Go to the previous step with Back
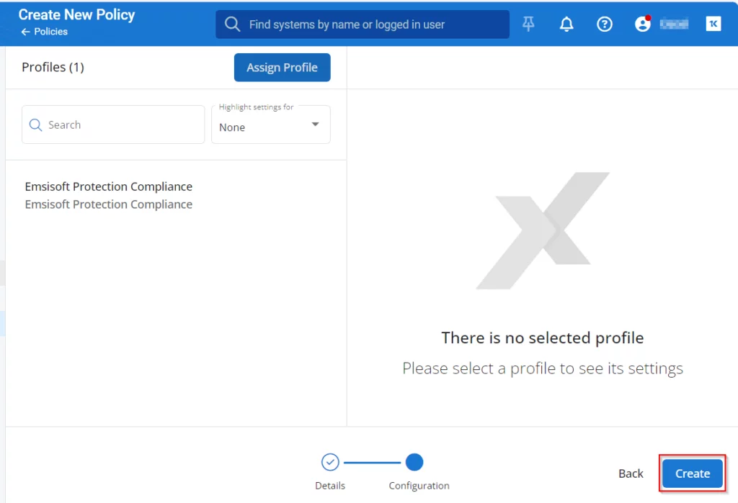 631,473
